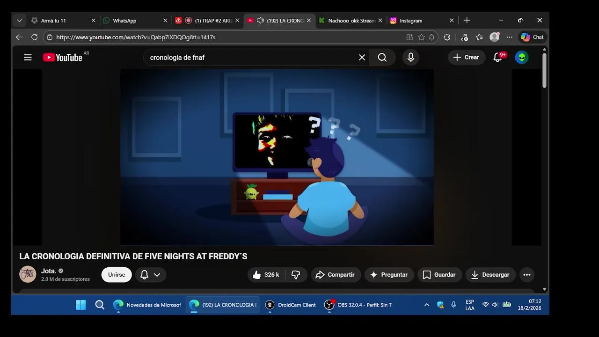Click the Crear button
Viewport: 599px width, 337px height.
pyautogui.click(x=466, y=58)
